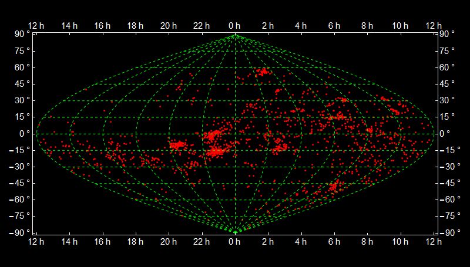Image resolution: width=470 pixels, height=267 pixels.
Task: Pick the "20 h" tick label along the bottom
Action: click(x=169, y=242)
